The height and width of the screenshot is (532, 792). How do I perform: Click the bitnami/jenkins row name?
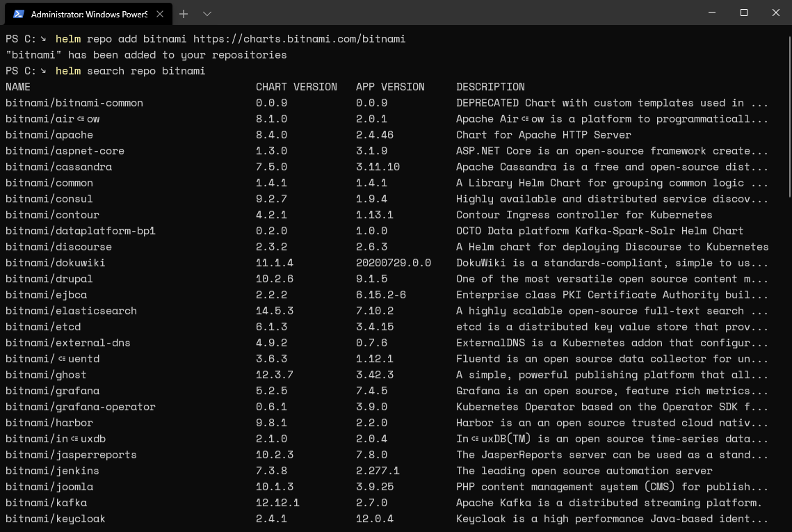point(52,471)
